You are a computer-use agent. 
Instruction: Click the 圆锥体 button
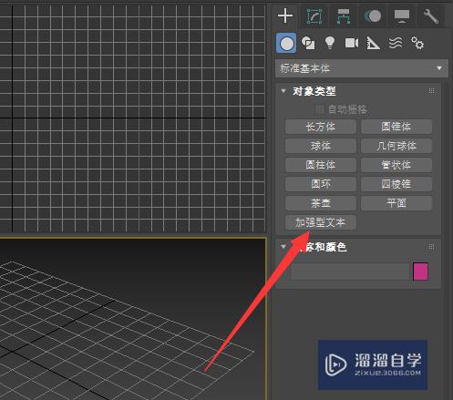396,127
